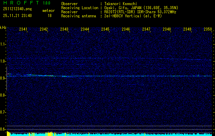Select the 2348 time marker
Image resolution: width=215 pixels, height=136 pixels.
point(167,30)
